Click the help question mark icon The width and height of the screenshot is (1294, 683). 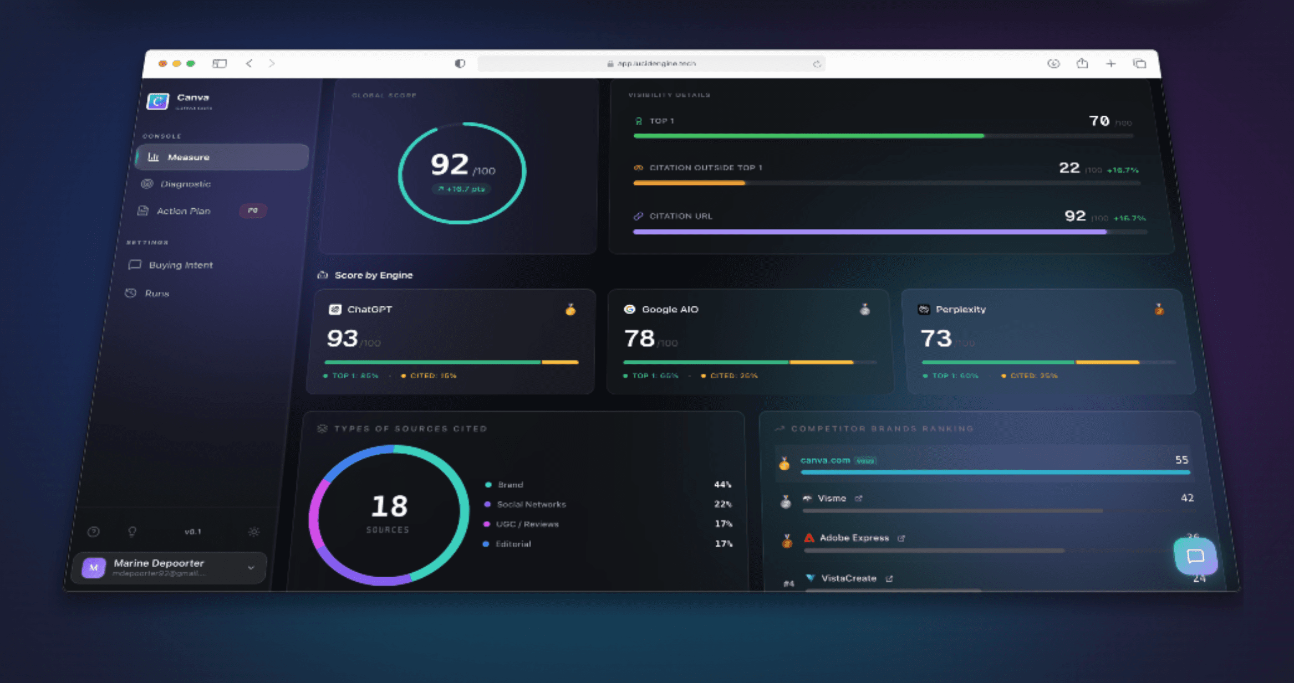coord(94,532)
